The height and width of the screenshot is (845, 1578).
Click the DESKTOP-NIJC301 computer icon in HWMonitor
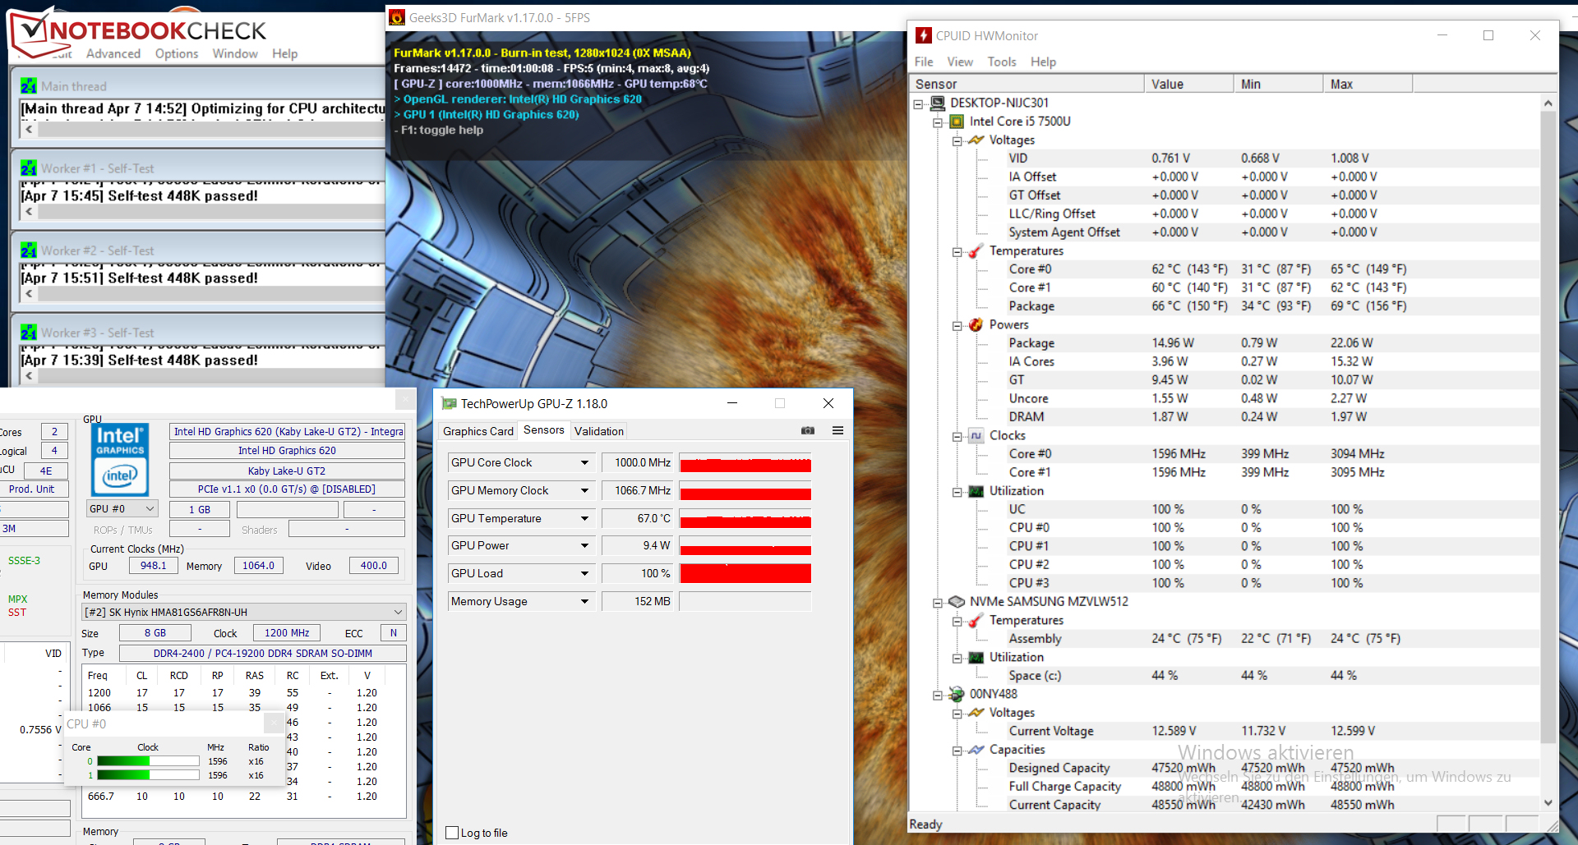click(x=937, y=103)
